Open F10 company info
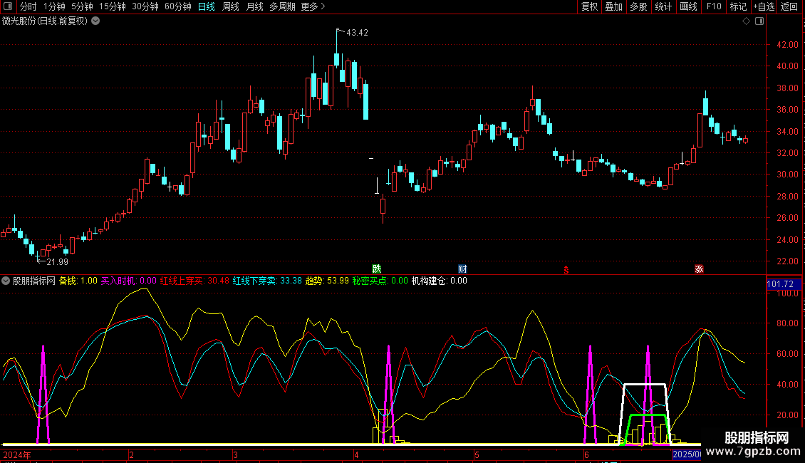 [714, 6]
